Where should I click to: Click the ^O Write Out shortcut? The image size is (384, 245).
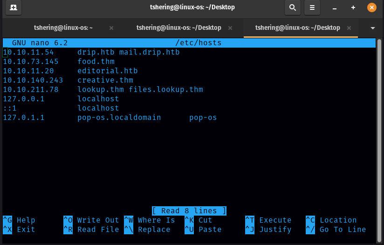(x=91, y=220)
